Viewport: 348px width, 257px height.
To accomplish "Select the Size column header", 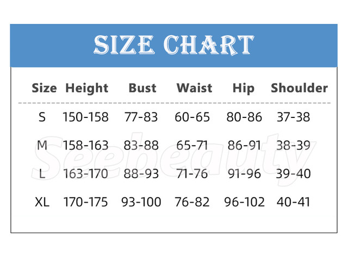I will pyautogui.click(x=44, y=88).
